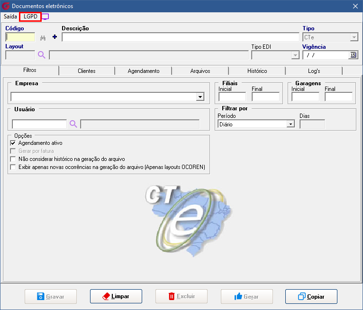Switch to the Clientes tab
The image size is (363, 310).
click(87, 71)
